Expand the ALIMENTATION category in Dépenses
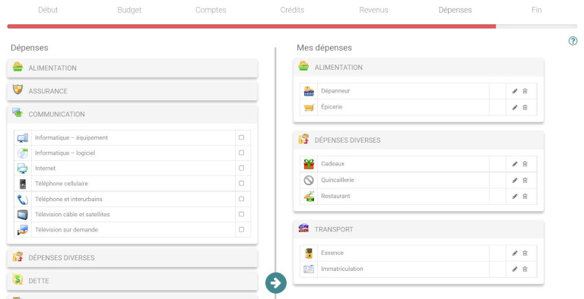 click(132, 68)
